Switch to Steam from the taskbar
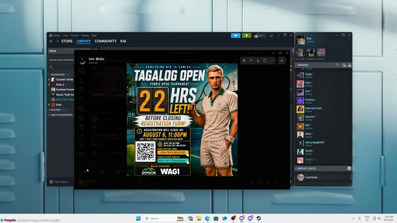397x223 pixels. coord(259,218)
